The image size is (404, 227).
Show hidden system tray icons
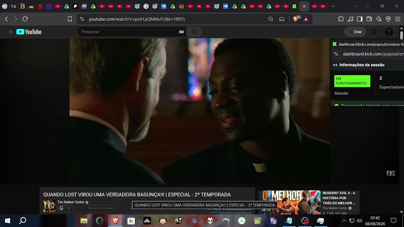pos(344,221)
